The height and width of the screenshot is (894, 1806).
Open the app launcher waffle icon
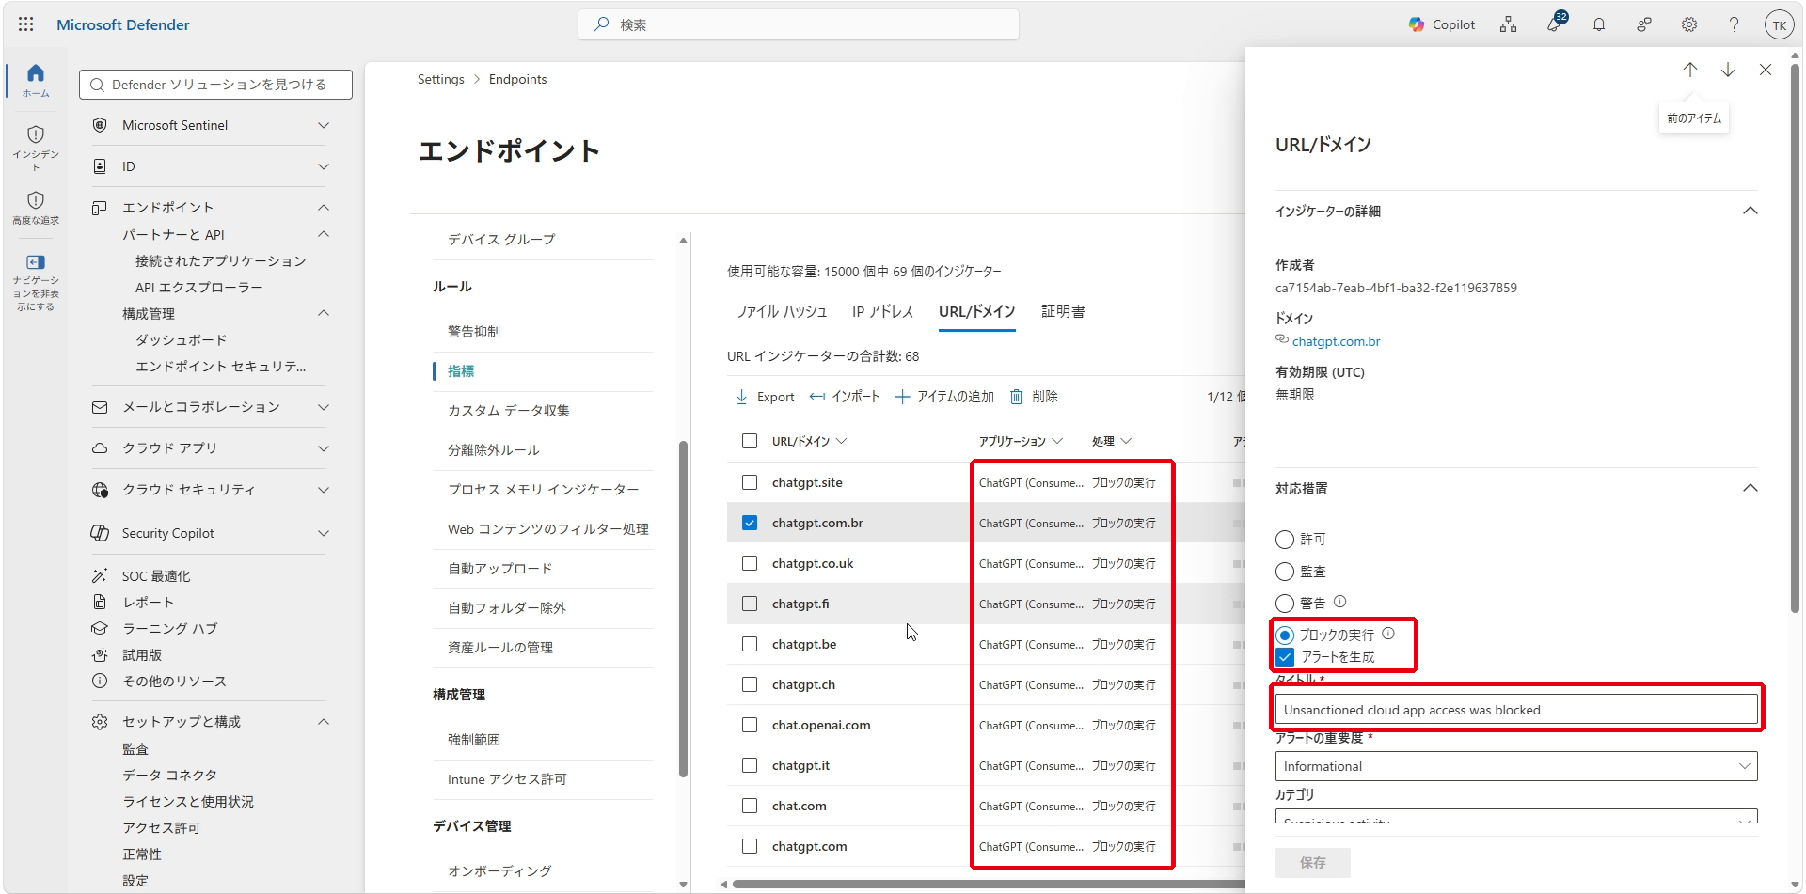26,24
